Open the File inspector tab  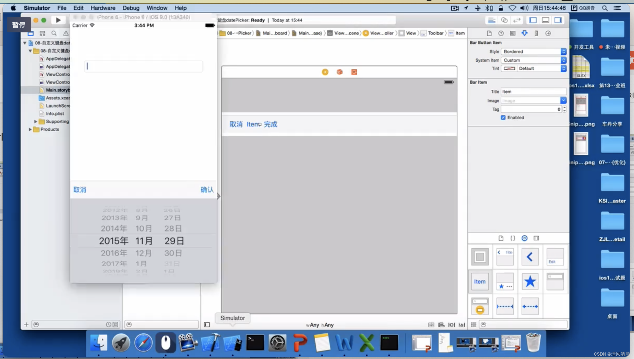[x=489, y=33]
